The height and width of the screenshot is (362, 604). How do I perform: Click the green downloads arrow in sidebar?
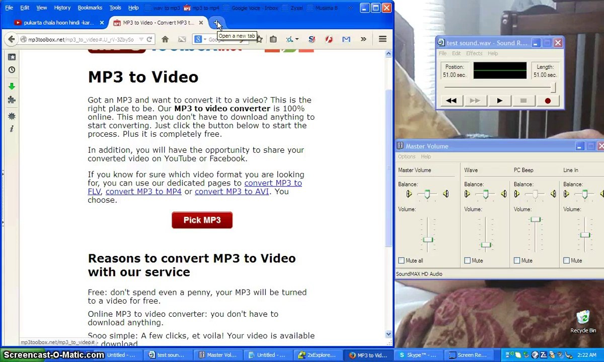[x=12, y=86]
